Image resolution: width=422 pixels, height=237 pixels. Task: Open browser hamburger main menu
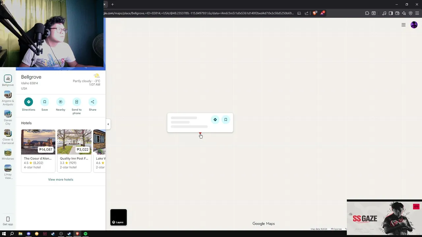(417, 13)
